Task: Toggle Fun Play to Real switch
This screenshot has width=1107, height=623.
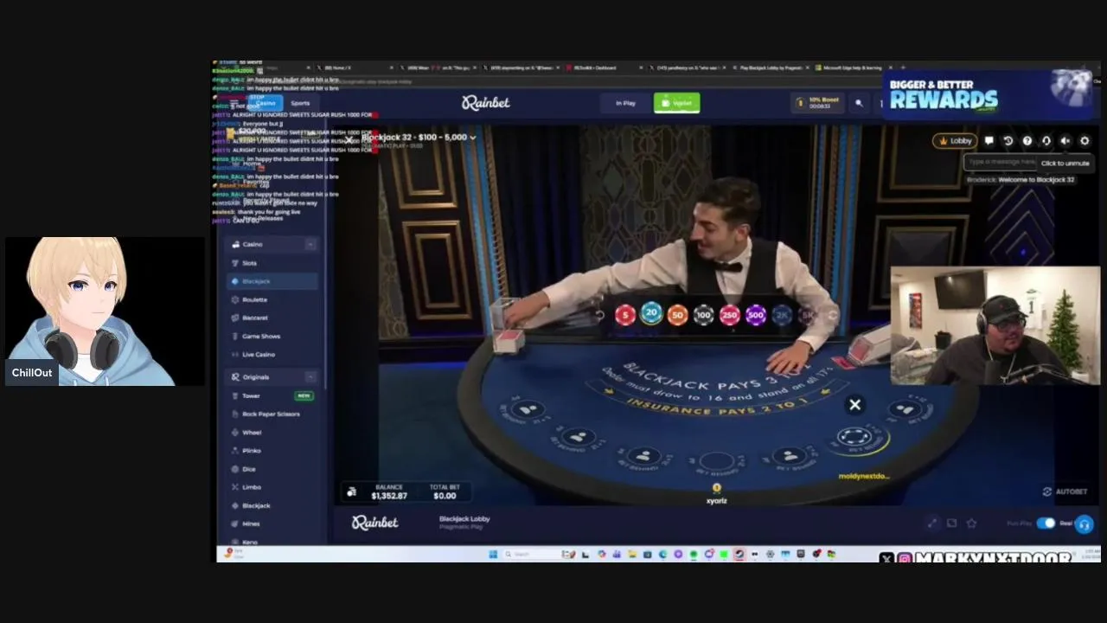Action: [1046, 523]
